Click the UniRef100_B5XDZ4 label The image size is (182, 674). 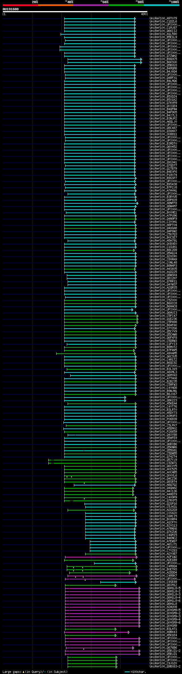[163, 96]
